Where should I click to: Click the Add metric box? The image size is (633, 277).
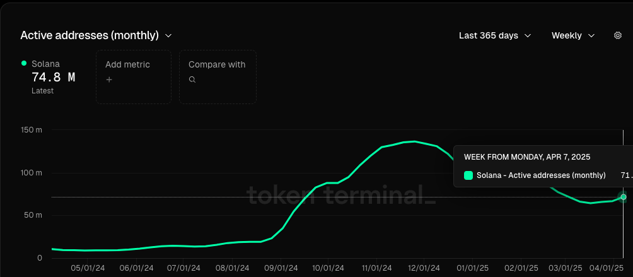[x=134, y=77]
